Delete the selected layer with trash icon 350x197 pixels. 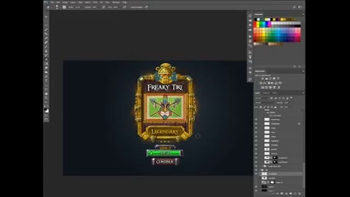299,194
